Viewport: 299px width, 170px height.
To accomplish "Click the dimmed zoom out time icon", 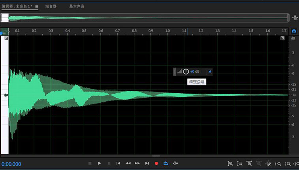I will click(x=259, y=164).
